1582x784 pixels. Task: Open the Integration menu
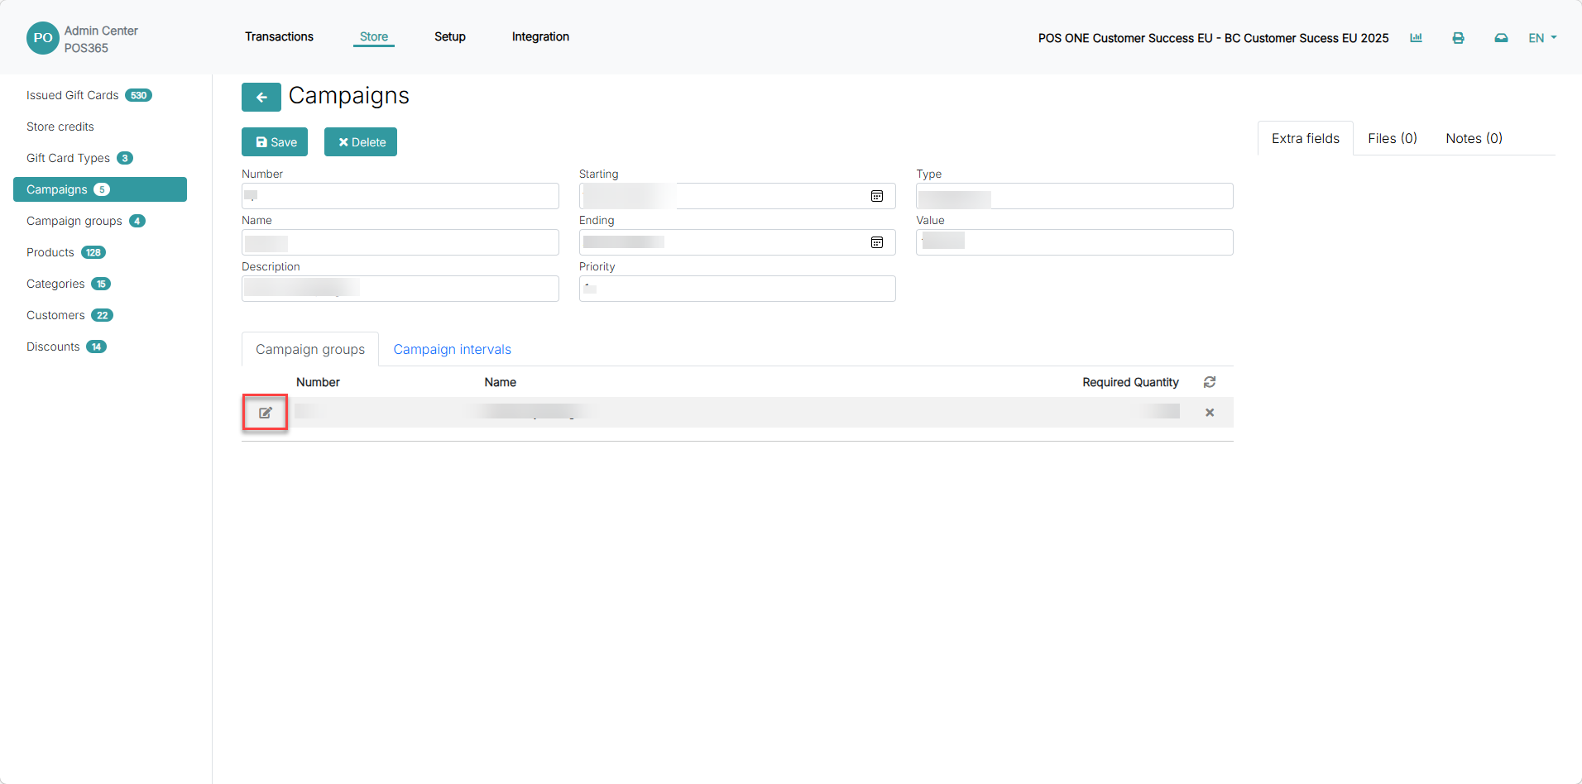540,36
